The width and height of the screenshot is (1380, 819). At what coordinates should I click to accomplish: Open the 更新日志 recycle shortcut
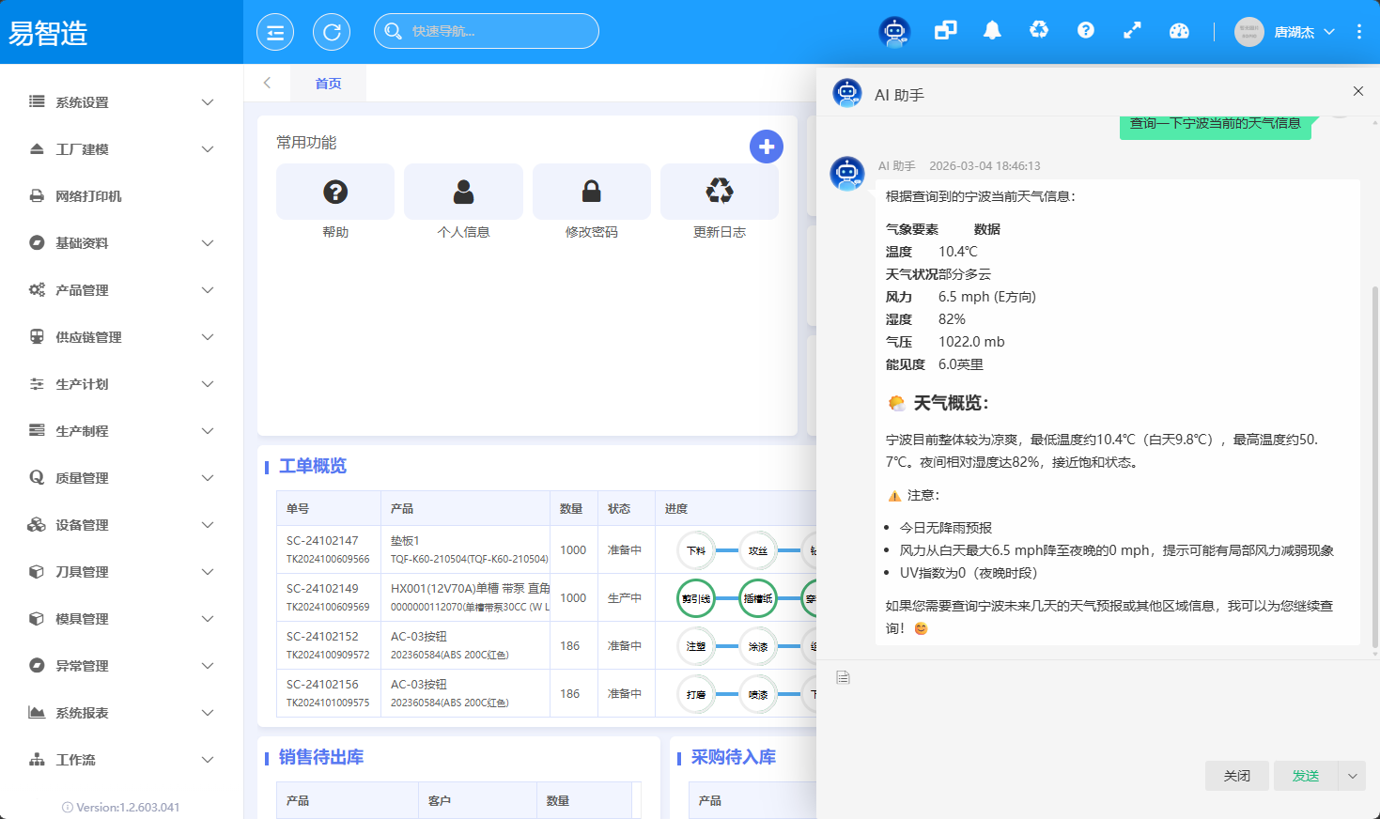point(719,202)
